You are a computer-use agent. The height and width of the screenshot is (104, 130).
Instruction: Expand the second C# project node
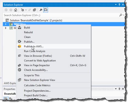pos(6,28)
